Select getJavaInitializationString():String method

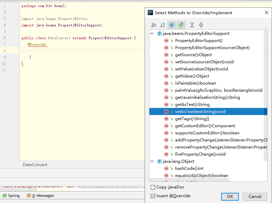coord(207,97)
